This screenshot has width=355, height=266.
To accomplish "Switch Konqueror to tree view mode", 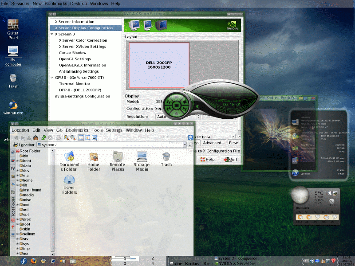I will coord(88,137).
